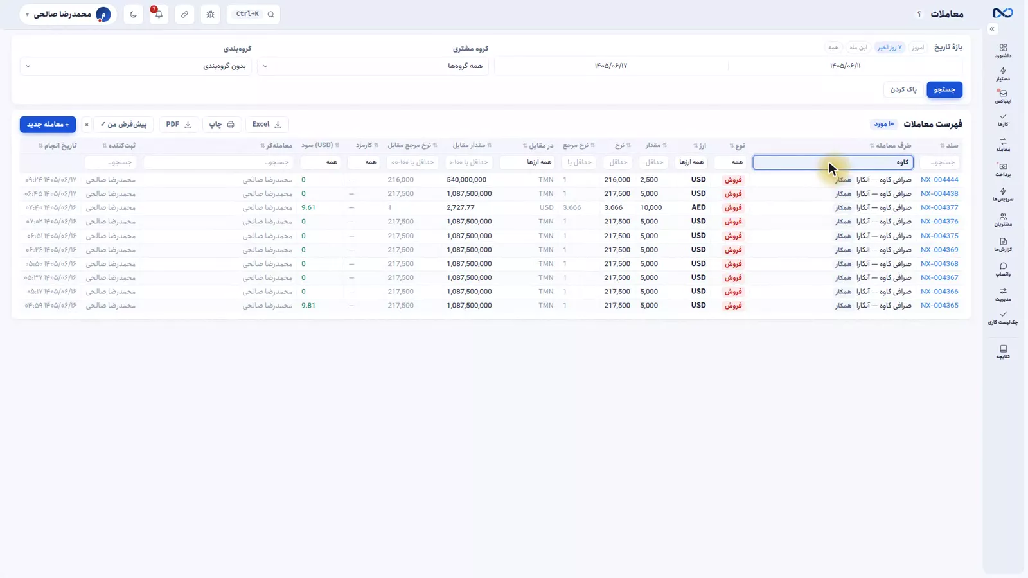This screenshot has height=578, width=1028.
Task: Open the واتساپ WhatsApp sidebar icon
Action: pos(1003,269)
